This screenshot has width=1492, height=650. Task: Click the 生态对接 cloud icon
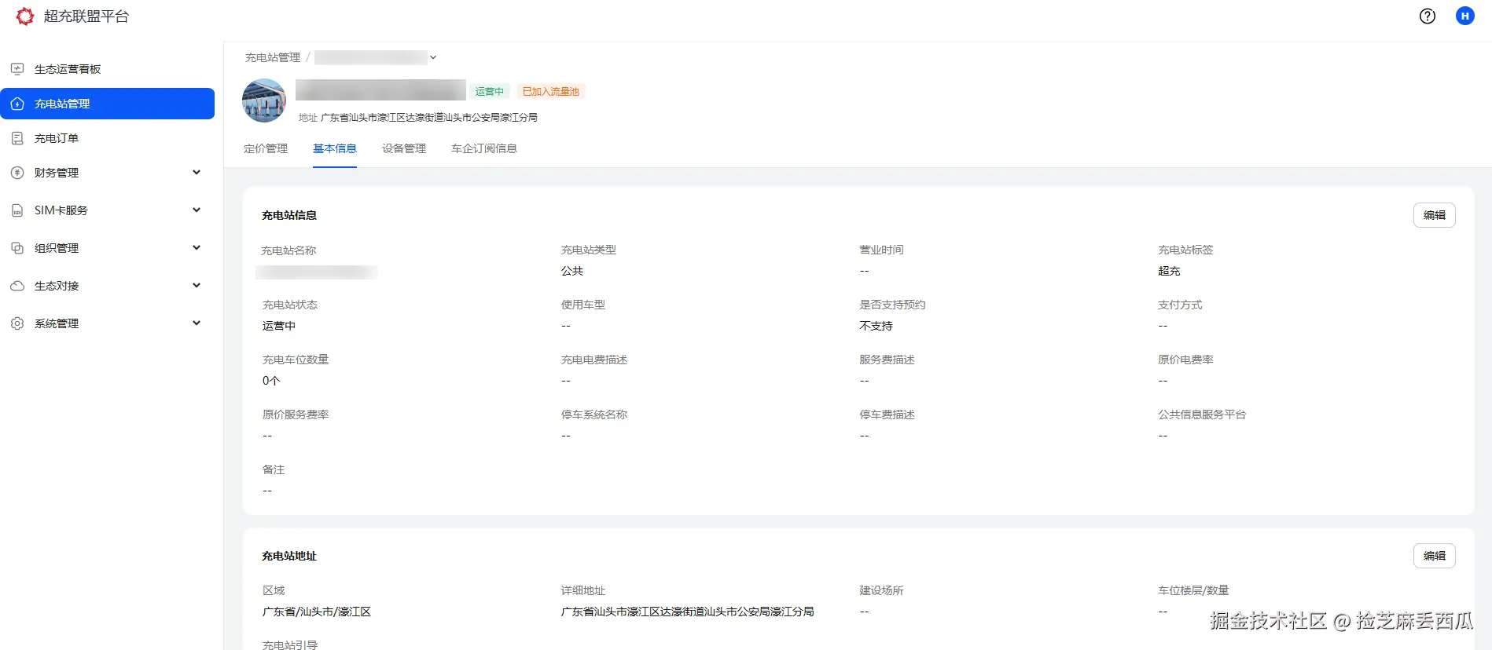click(17, 286)
